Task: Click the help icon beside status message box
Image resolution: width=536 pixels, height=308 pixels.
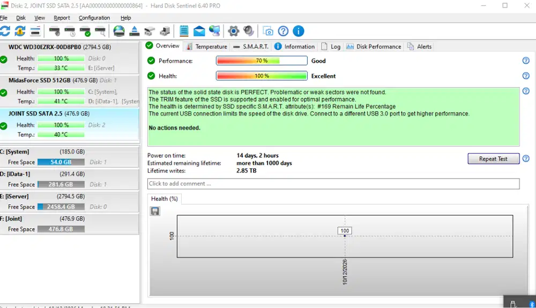Action: pos(526,91)
